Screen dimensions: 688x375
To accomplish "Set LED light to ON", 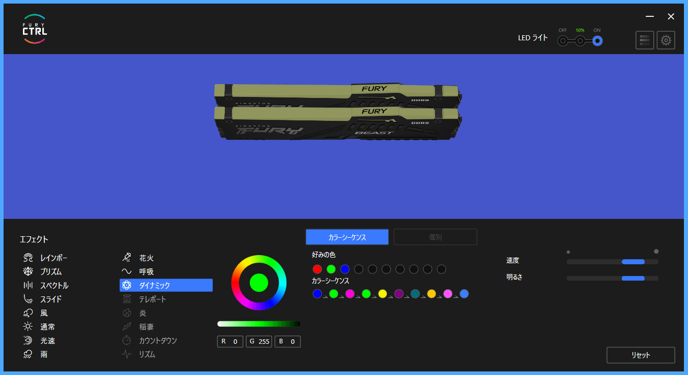I will click(597, 41).
